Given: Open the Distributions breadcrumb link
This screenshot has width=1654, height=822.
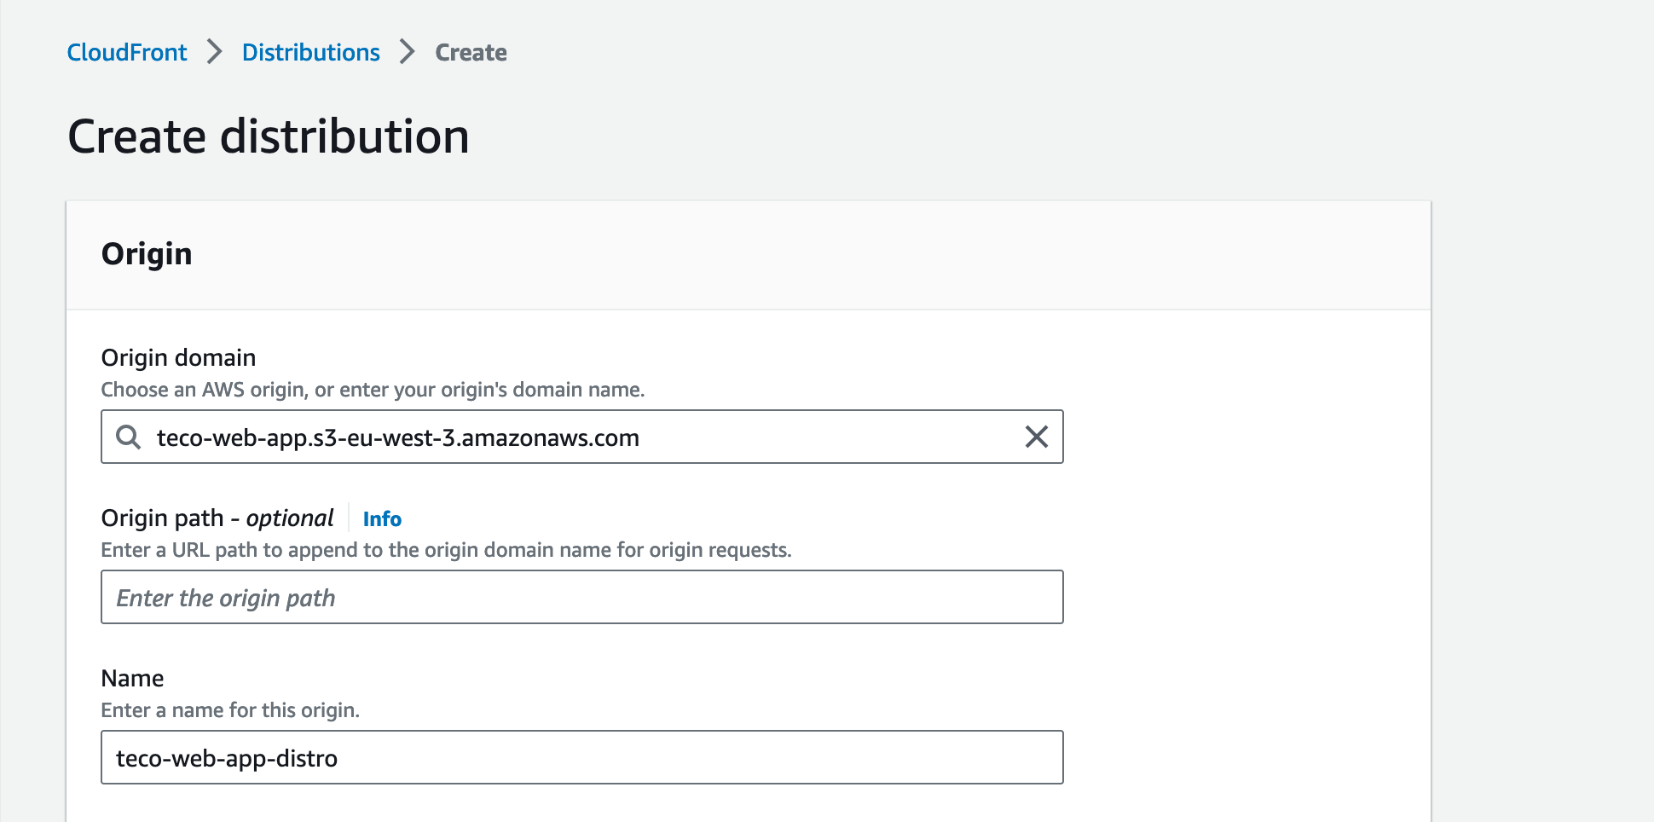Looking at the screenshot, I should coord(310,52).
